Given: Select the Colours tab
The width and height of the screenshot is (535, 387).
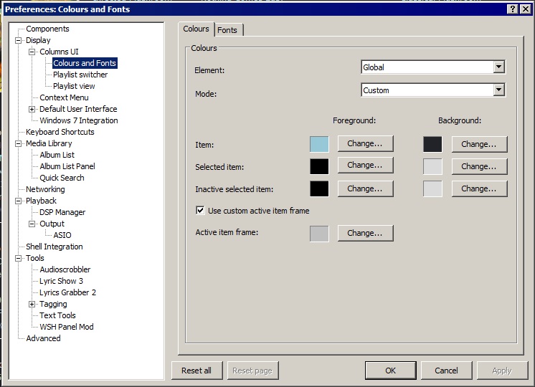Looking at the screenshot, I should tap(196, 29).
